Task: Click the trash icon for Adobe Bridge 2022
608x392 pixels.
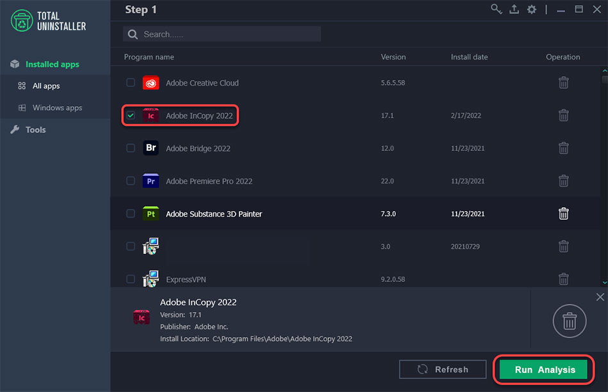Action: click(x=563, y=148)
